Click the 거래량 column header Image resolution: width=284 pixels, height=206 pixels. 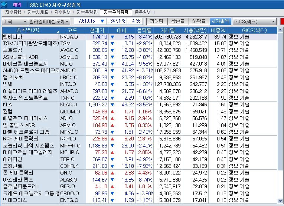168,30
